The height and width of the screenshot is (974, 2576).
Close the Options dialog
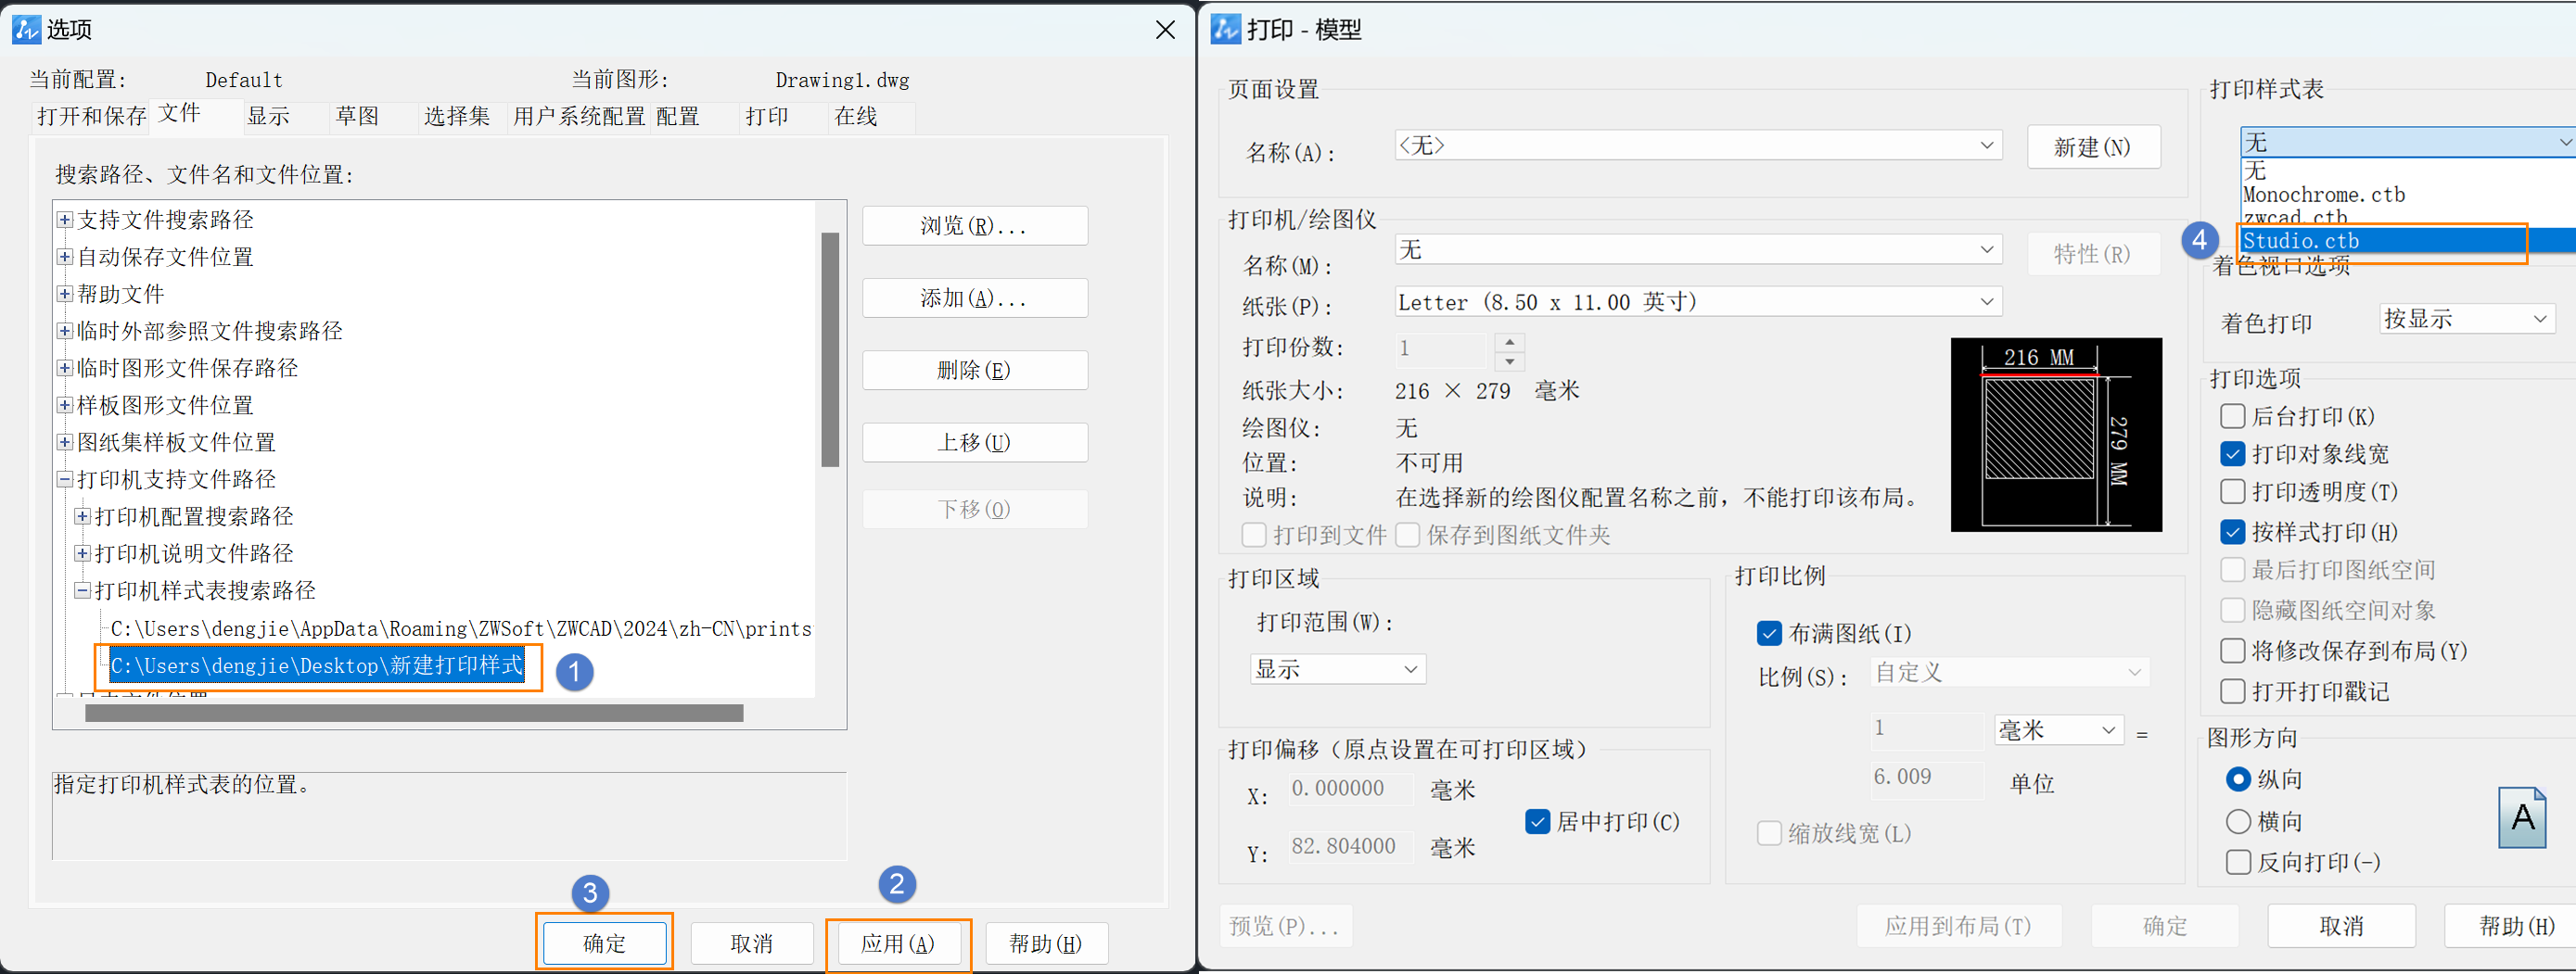point(1165,30)
